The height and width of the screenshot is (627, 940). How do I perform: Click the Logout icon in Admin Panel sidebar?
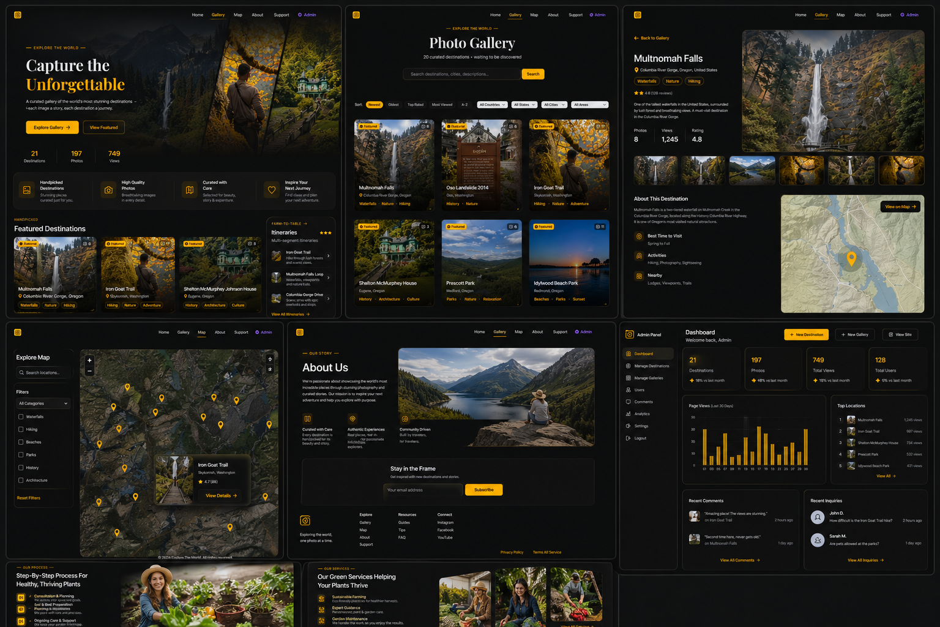[628, 438]
